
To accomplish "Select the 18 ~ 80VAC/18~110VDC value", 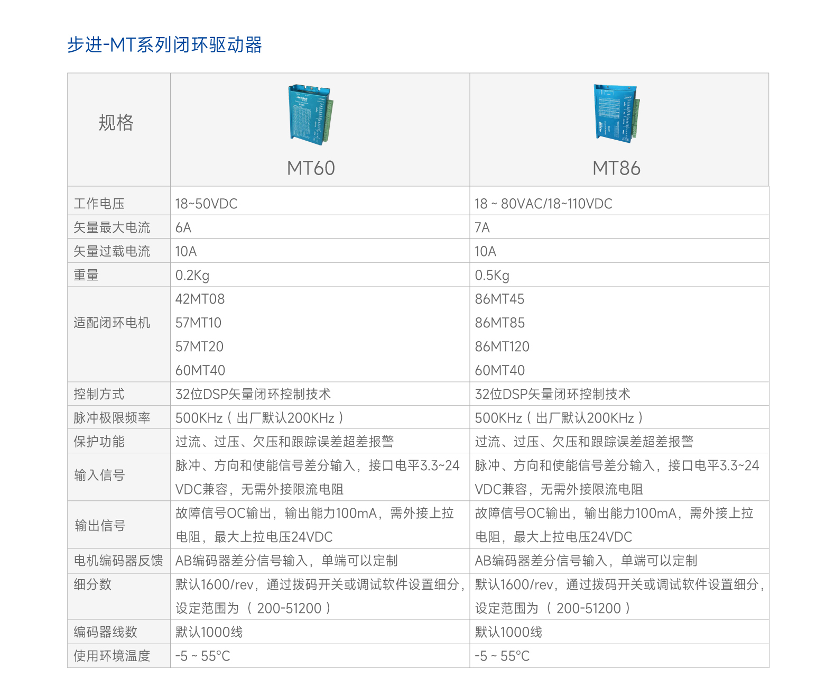I will pyautogui.click(x=543, y=204).
